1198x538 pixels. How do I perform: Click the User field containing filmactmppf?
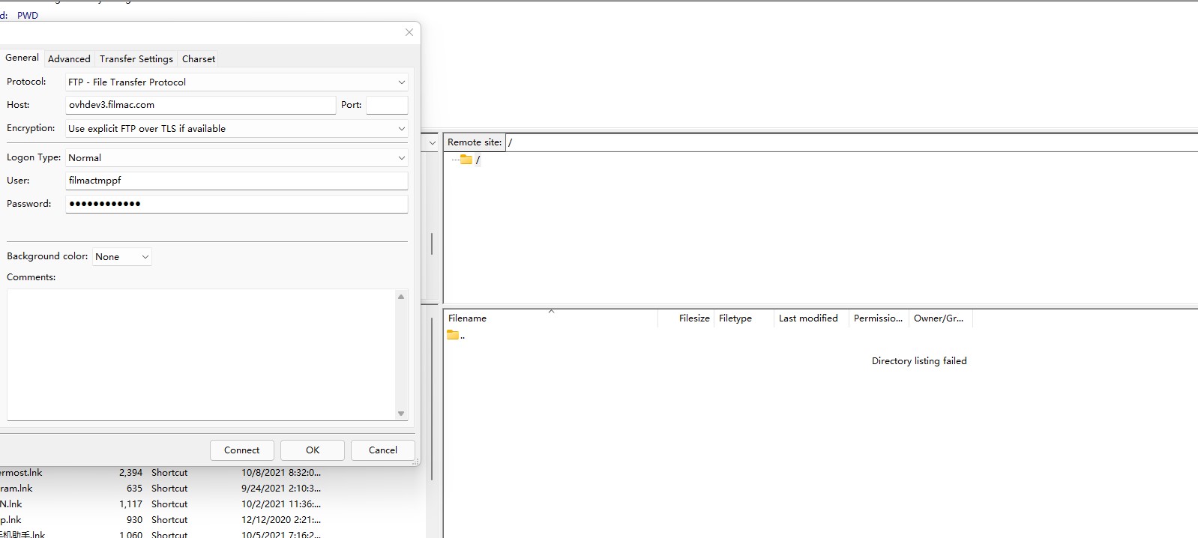pos(237,181)
